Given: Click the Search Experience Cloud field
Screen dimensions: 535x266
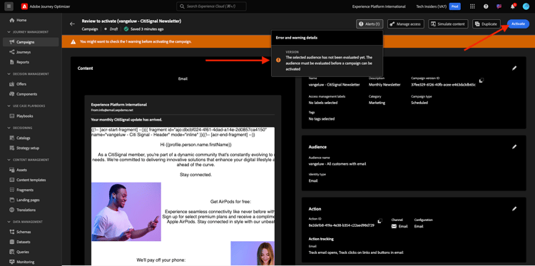Looking at the screenshot, I should click(x=211, y=6).
